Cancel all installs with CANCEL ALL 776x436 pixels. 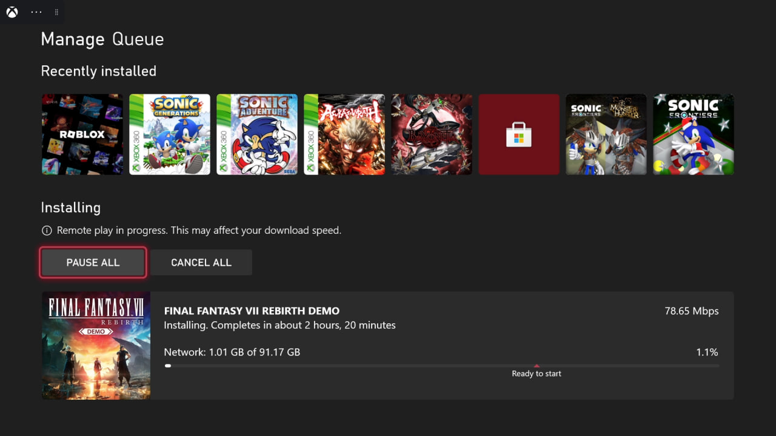(x=201, y=263)
